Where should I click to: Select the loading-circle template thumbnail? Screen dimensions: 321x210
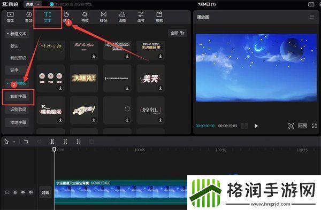[x=117, y=110]
